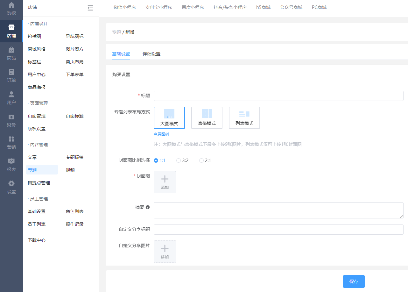This screenshot has width=408, height=292.
Task: Open 图片魔方 menu item
Action: 75,49
